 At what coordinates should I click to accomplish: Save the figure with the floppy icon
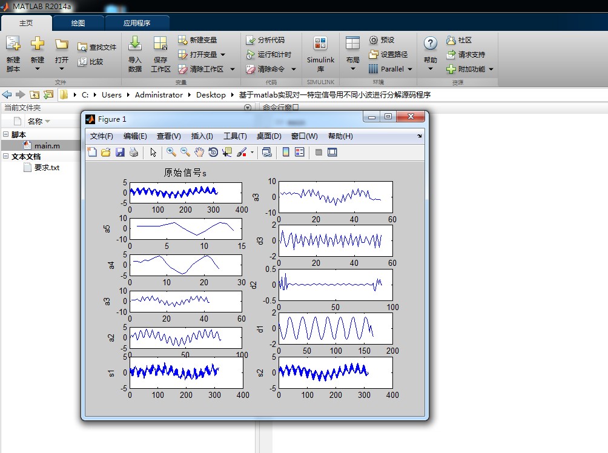120,152
